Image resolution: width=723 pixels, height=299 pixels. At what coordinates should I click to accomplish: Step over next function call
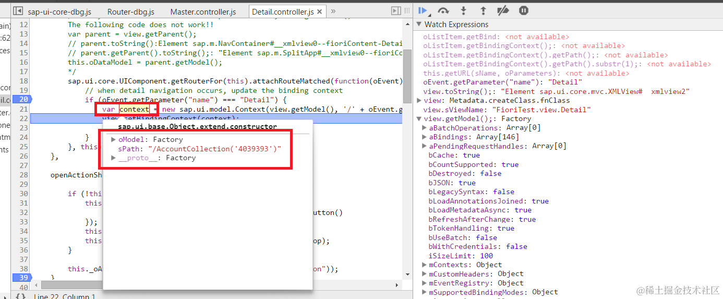[x=443, y=10]
